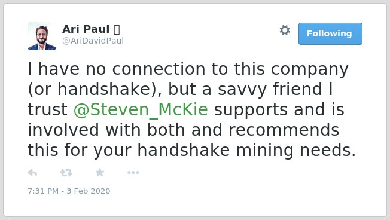Click the Ari Paul display name
Viewport: 390px width, 220px height.
point(86,29)
